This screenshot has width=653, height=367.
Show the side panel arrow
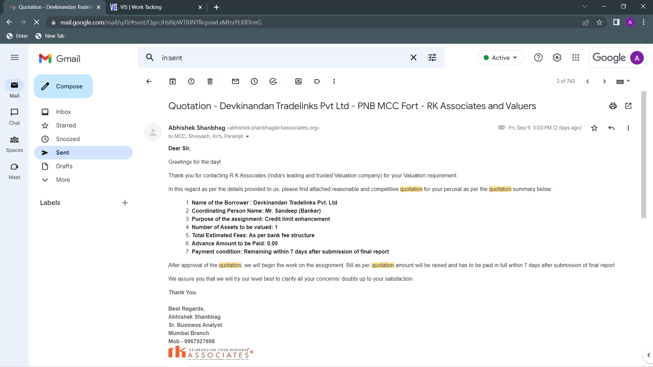click(648, 355)
